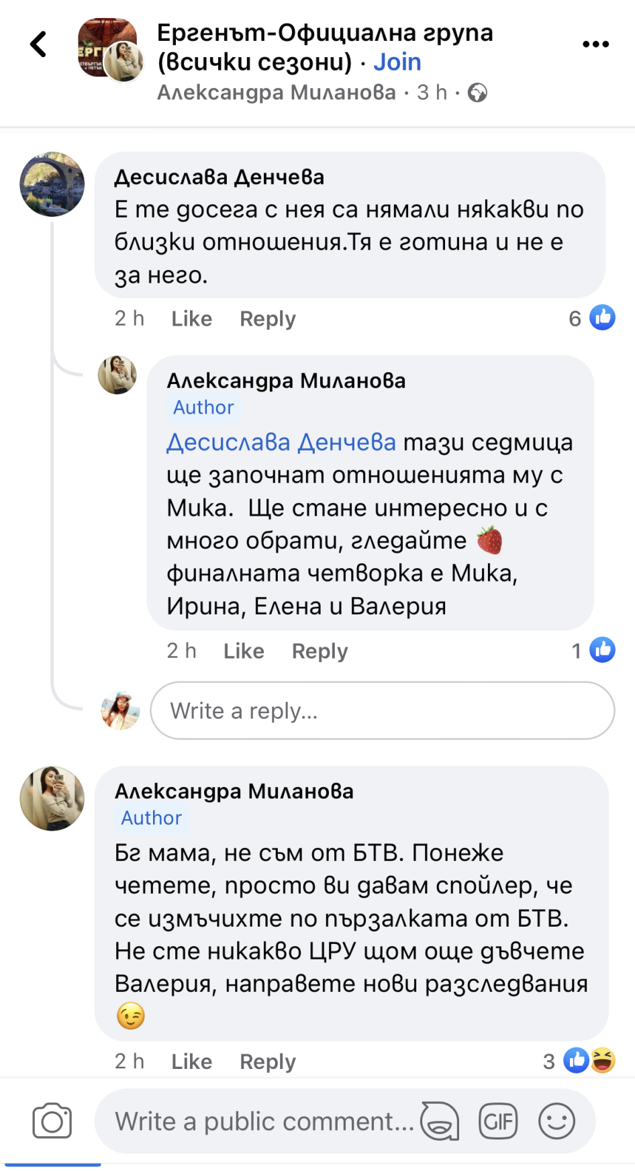Like Александра's reply about Мика
635x1171 pixels.
(244, 651)
